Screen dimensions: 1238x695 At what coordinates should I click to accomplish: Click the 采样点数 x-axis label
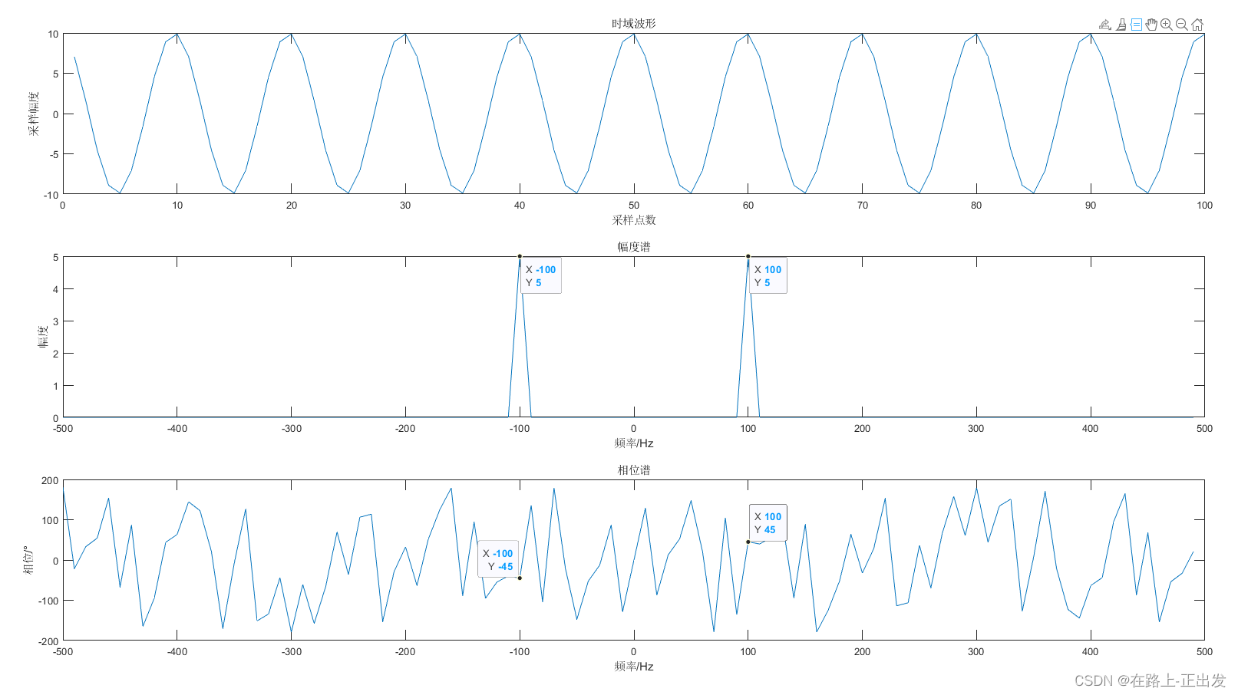pos(634,220)
